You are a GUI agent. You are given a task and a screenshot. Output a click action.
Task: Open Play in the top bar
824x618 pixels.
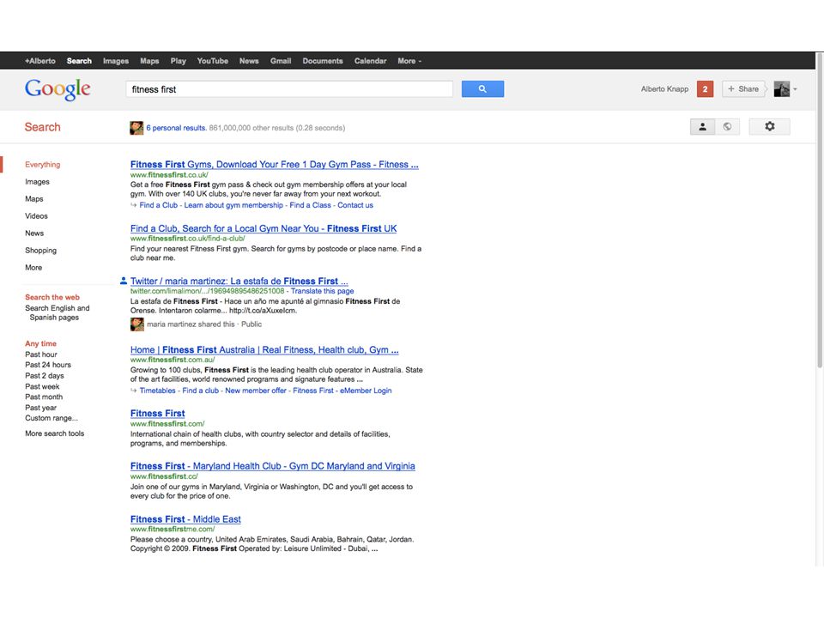click(179, 61)
